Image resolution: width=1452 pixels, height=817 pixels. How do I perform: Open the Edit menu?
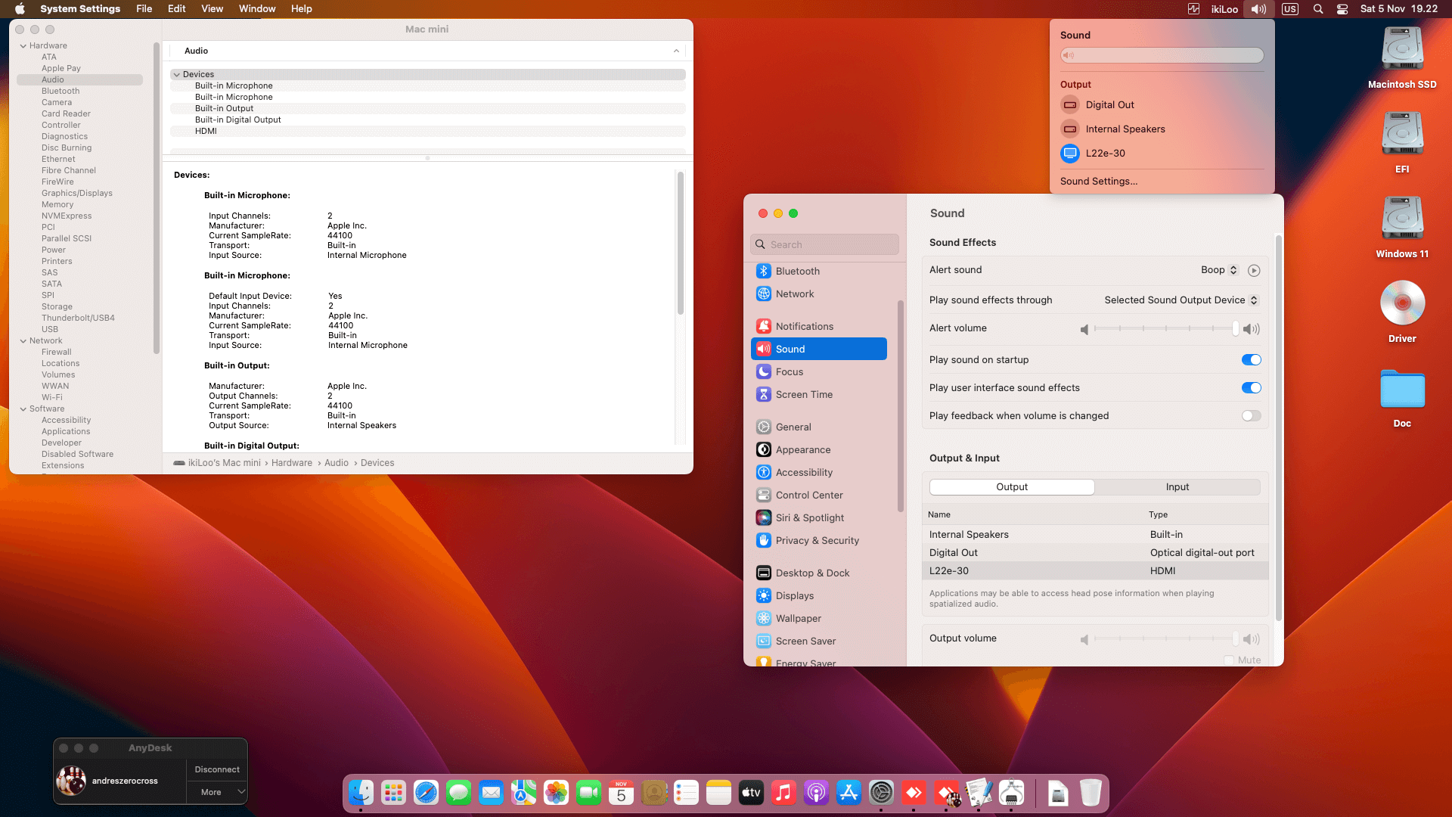(176, 9)
